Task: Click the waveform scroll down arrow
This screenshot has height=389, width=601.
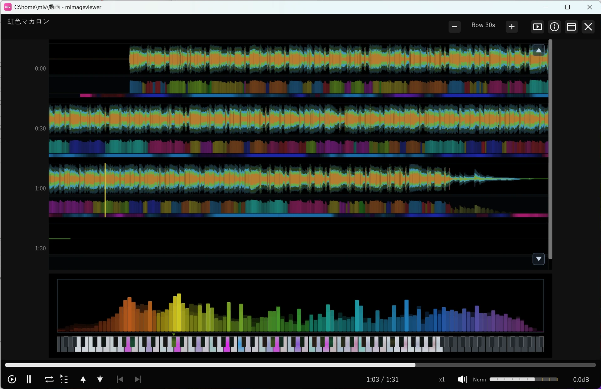Action: [x=538, y=259]
